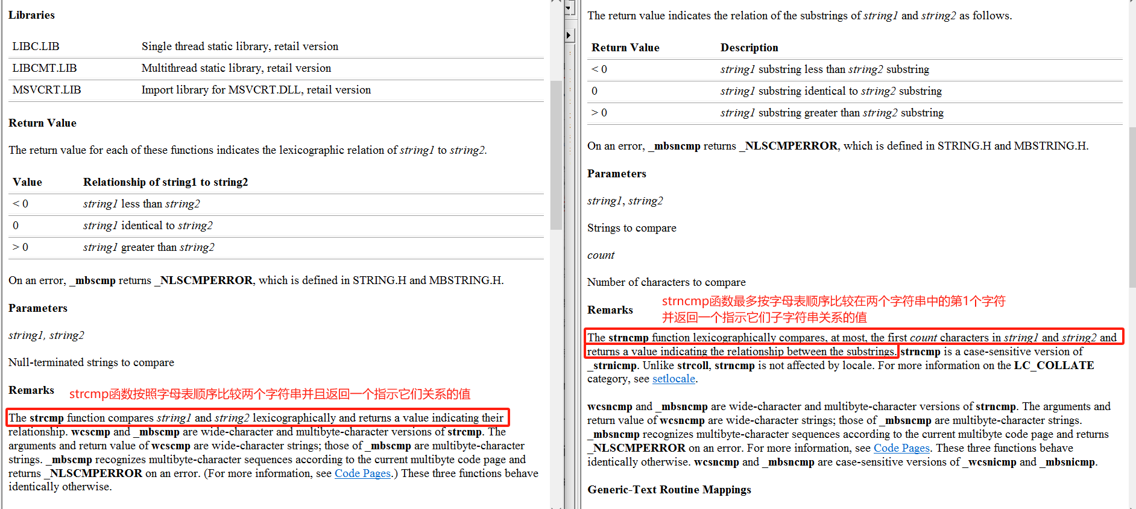Viewport: 1136px width, 509px height.
Task: Click the Parameters heading in the right pane
Action: pos(617,174)
